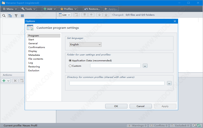Screen dimensions: 203x128
Task: Move item up arrow icon
Action: [91, 15]
